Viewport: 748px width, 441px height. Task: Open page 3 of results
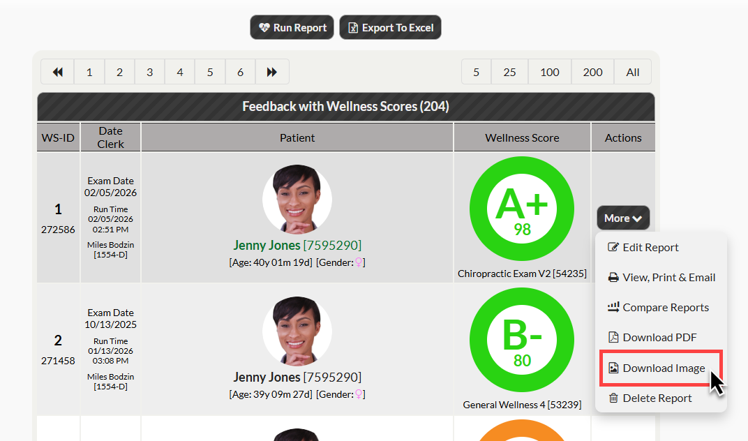pyautogui.click(x=150, y=72)
